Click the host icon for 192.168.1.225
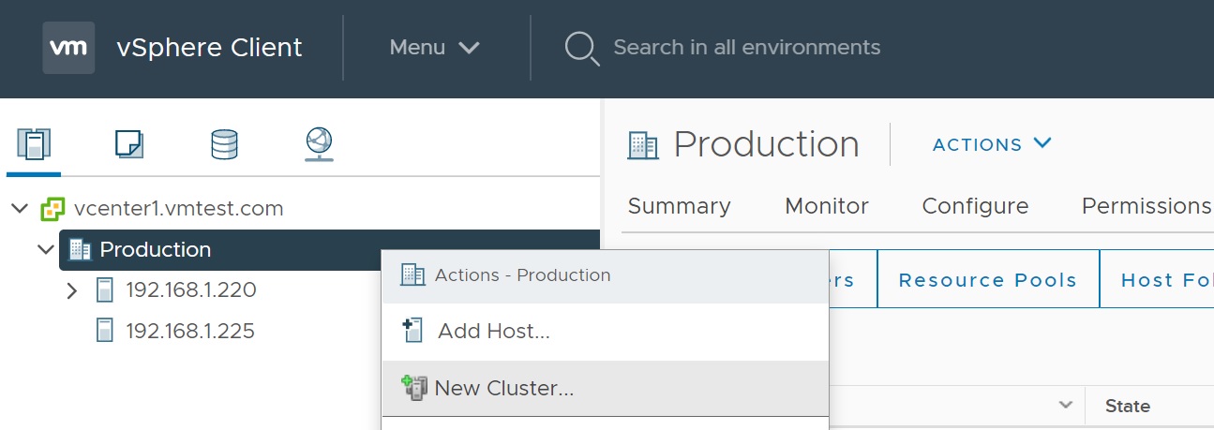The width and height of the screenshot is (1214, 430). click(x=105, y=332)
